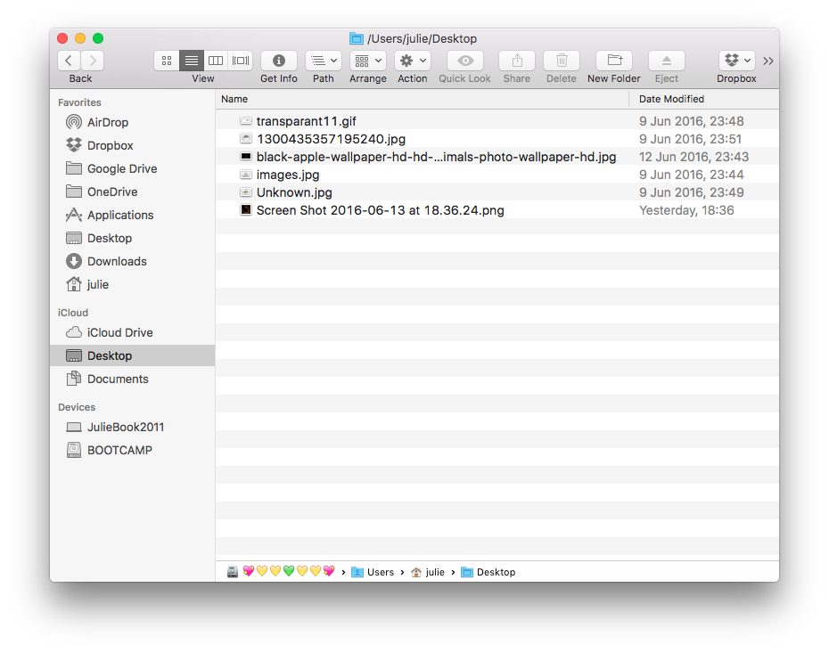Click the Share toolbar icon
Screen dimensions: 829x653
click(x=517, y=61)
